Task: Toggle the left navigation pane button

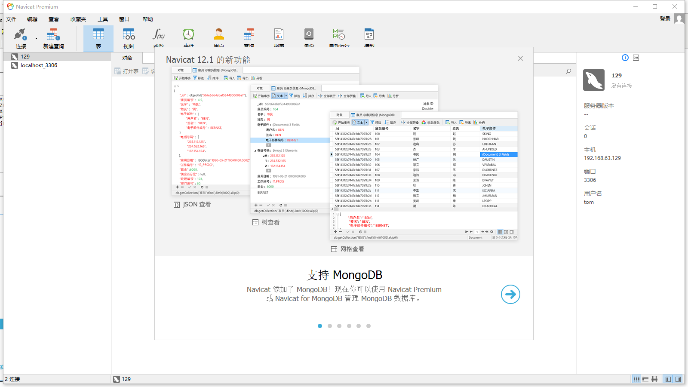Action: pos(668,379)
